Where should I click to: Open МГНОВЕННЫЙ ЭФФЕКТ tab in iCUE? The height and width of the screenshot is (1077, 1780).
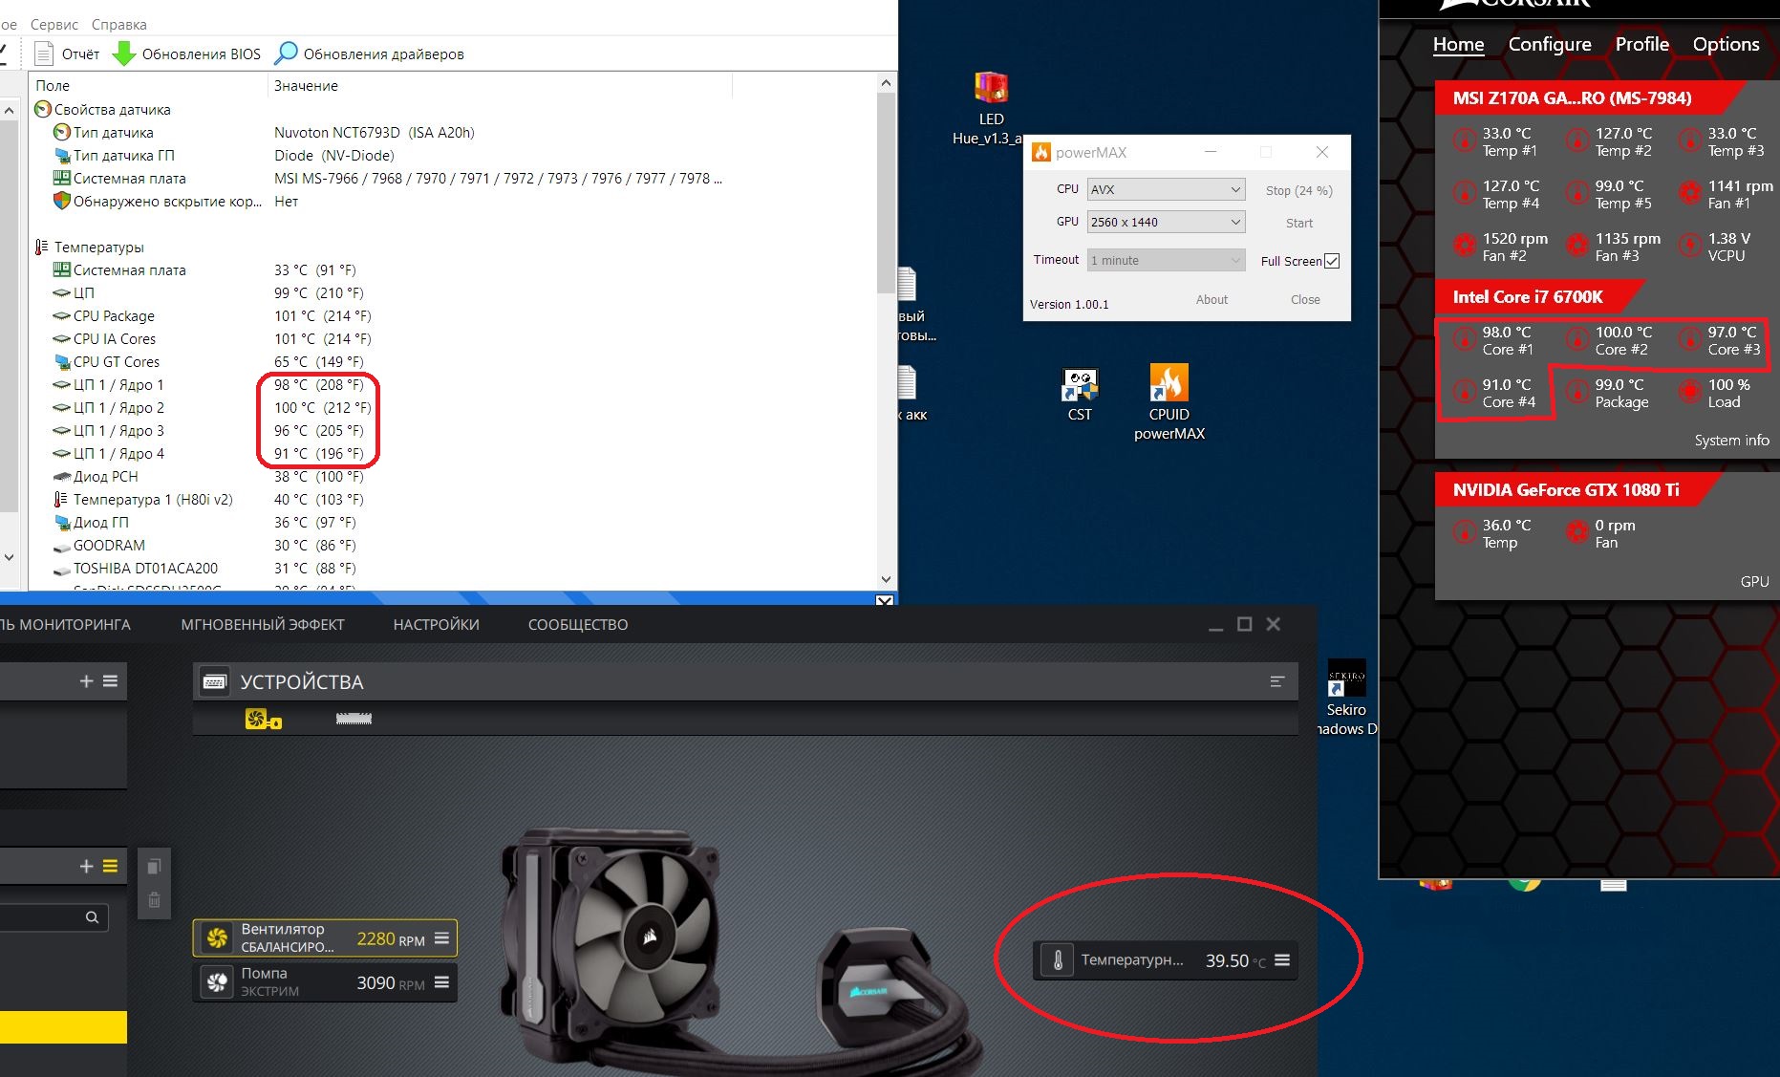(263, 624)
